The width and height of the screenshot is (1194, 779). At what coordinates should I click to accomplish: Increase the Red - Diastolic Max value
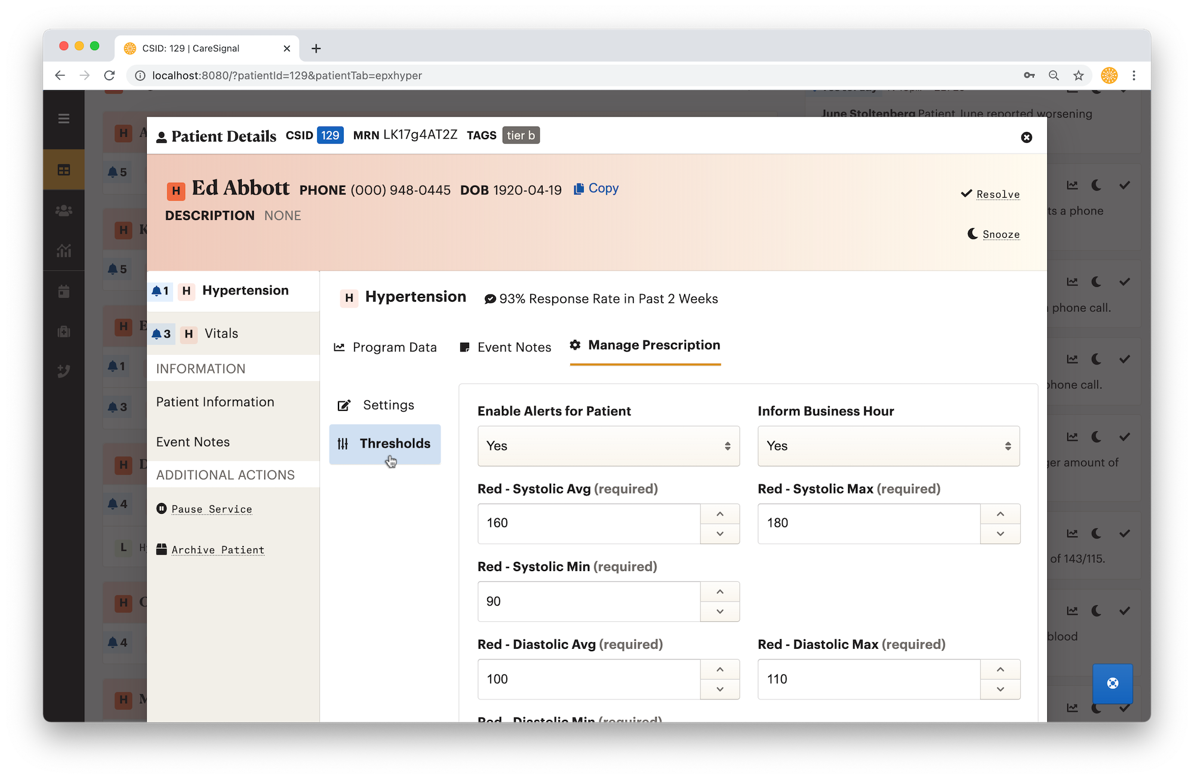[1000, 669]
